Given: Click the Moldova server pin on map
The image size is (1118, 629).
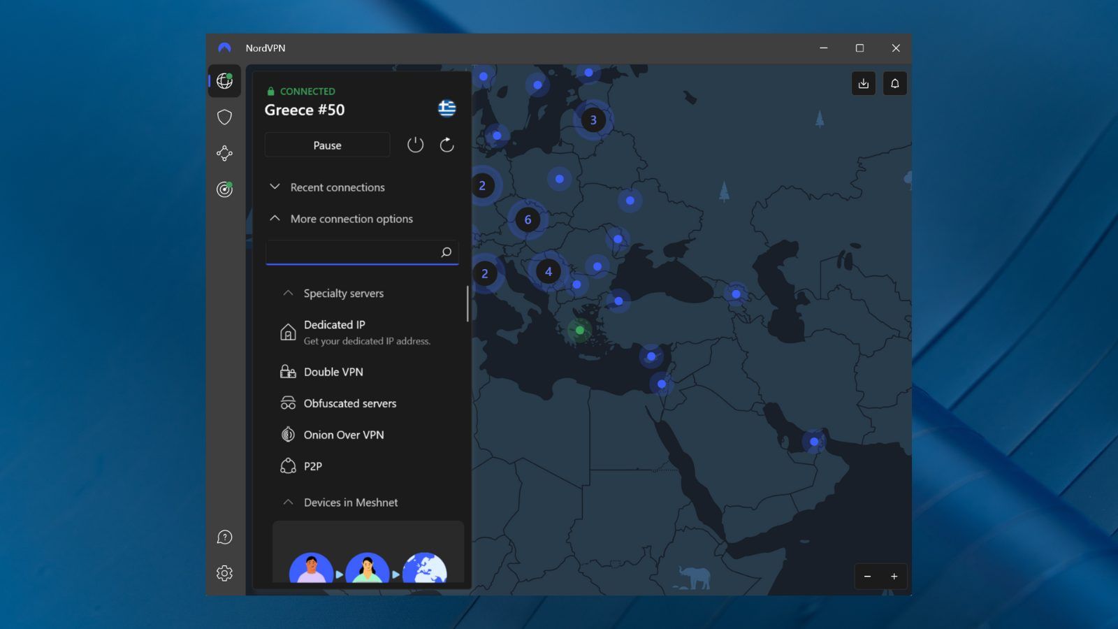Looking at the screenshot, I should point(618,239).
